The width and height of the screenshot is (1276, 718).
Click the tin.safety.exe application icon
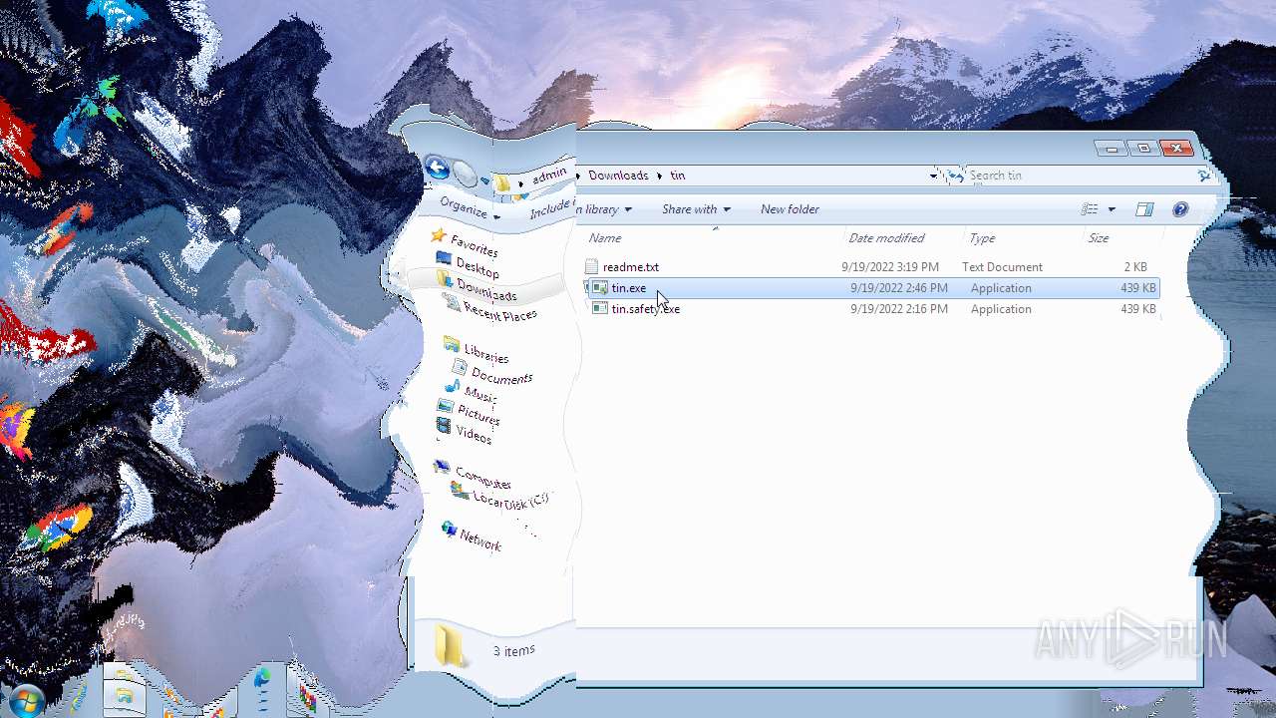(599, 309)
